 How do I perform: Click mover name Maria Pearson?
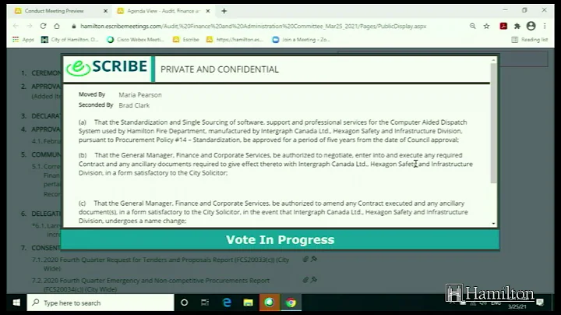coord(140,95)
